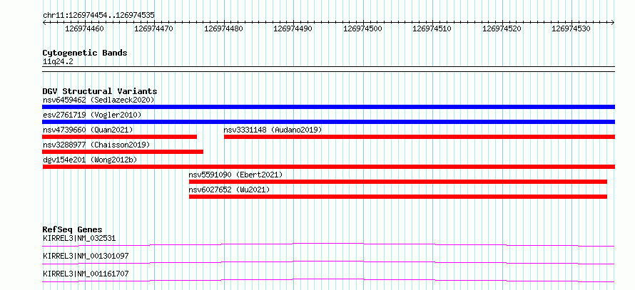Click the DGV Structural Variants track title
Screen dimensions: 635x290
pos(100,91)
